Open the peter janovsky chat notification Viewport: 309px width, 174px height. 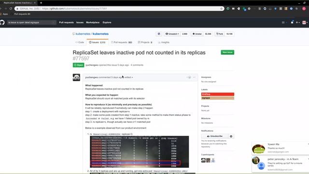point(280,164)
